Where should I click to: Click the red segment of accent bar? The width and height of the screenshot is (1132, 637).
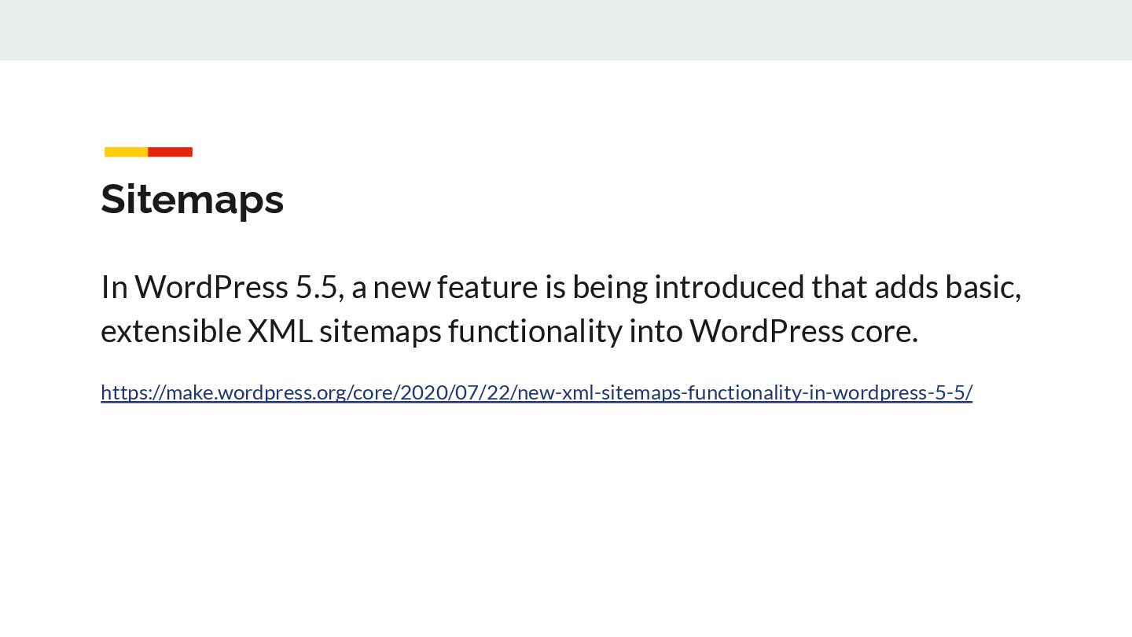click(x=171, y=152)
